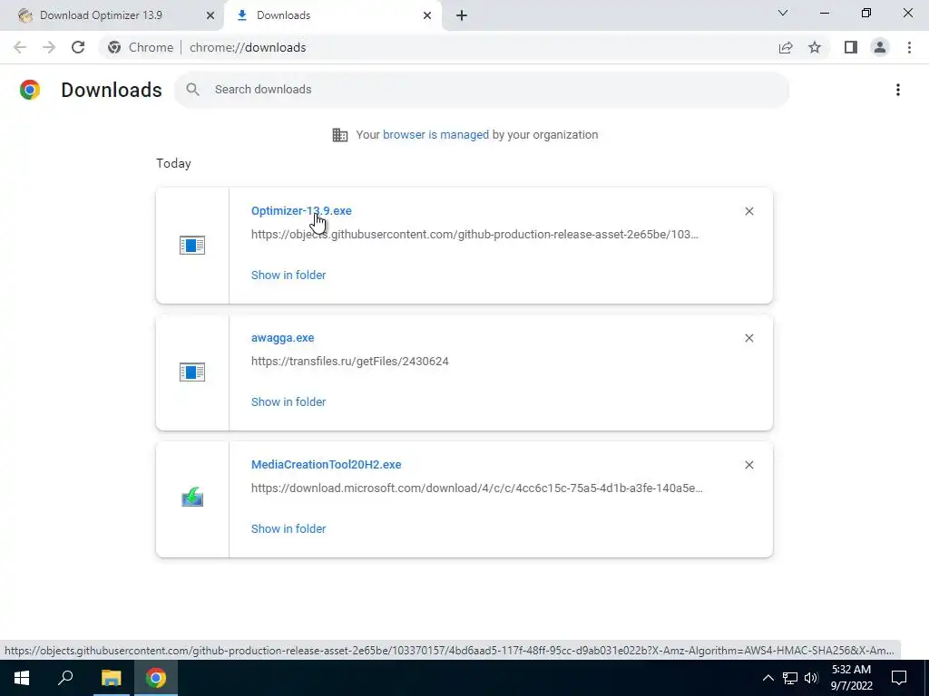Bookmark this tab with the star icon
This screenshot has width=929, height=696.
tap(815, 47)
